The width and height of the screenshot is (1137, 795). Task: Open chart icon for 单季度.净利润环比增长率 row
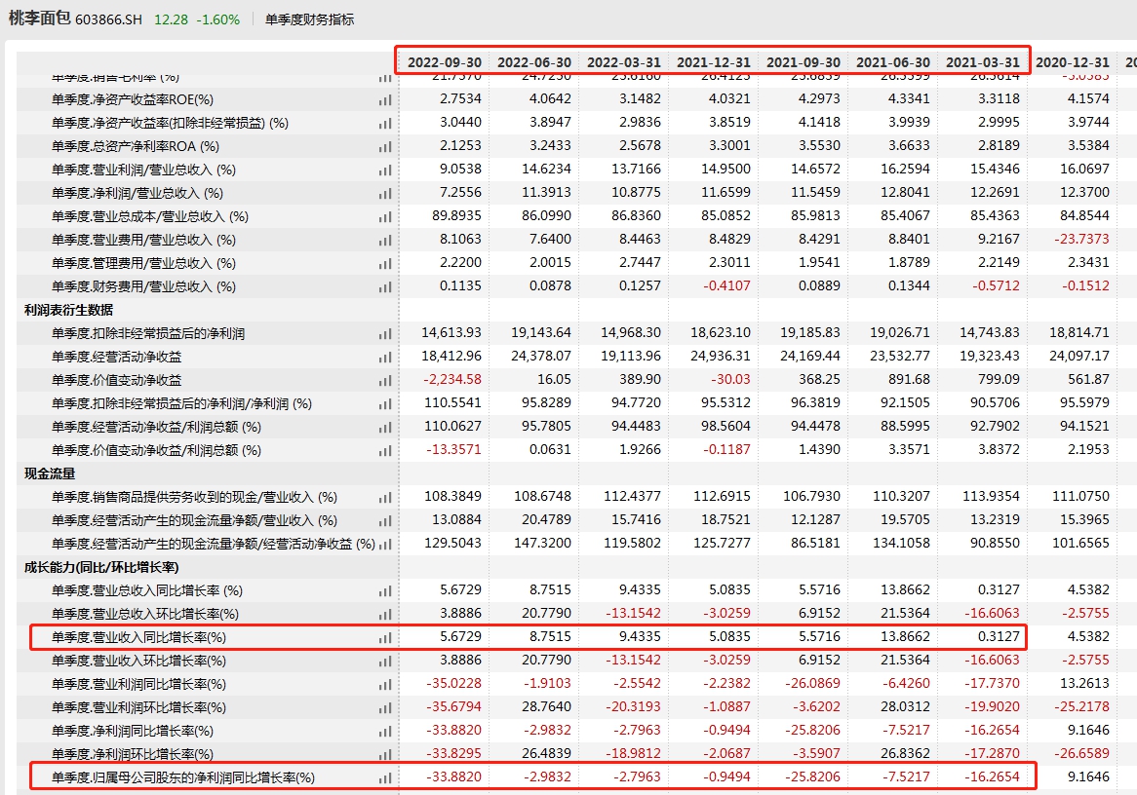click(385, 754)
